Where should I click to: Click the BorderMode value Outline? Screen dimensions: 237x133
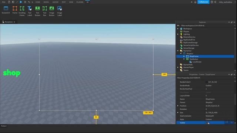click(x=208, y=85)
